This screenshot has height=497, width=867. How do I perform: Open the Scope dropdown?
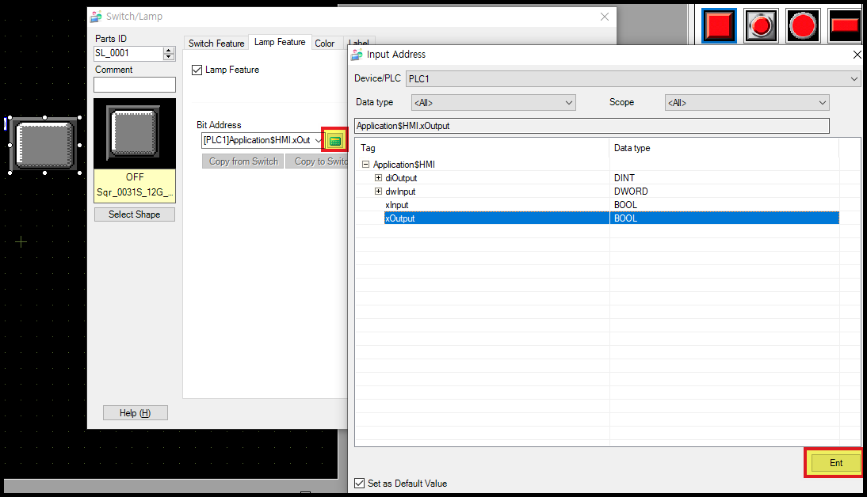point(824,102)
